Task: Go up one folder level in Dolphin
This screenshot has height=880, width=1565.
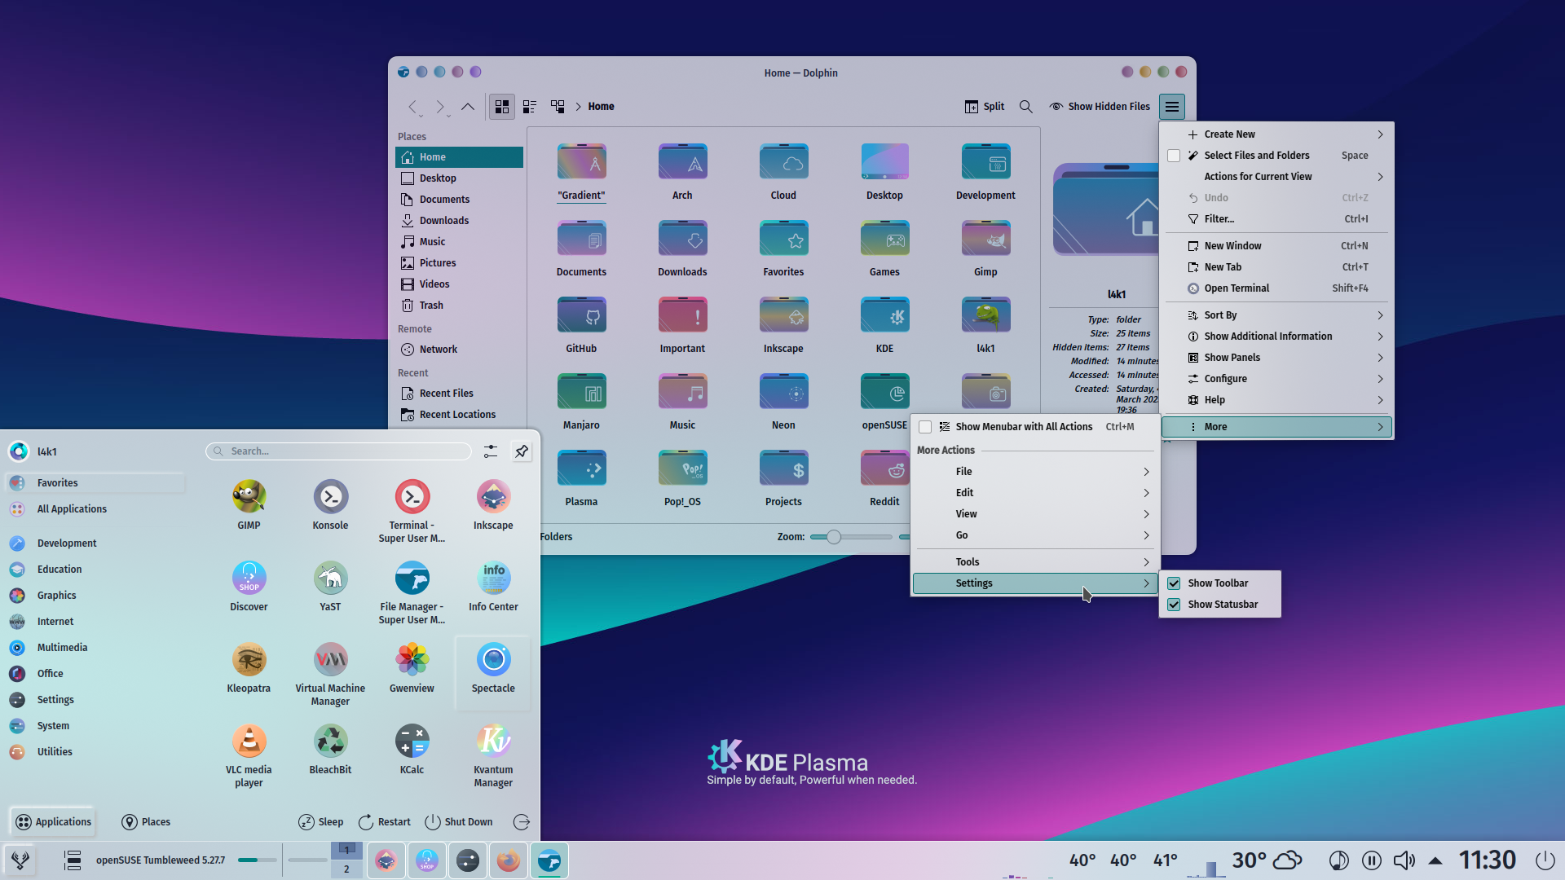Action: tap(468, 107)
